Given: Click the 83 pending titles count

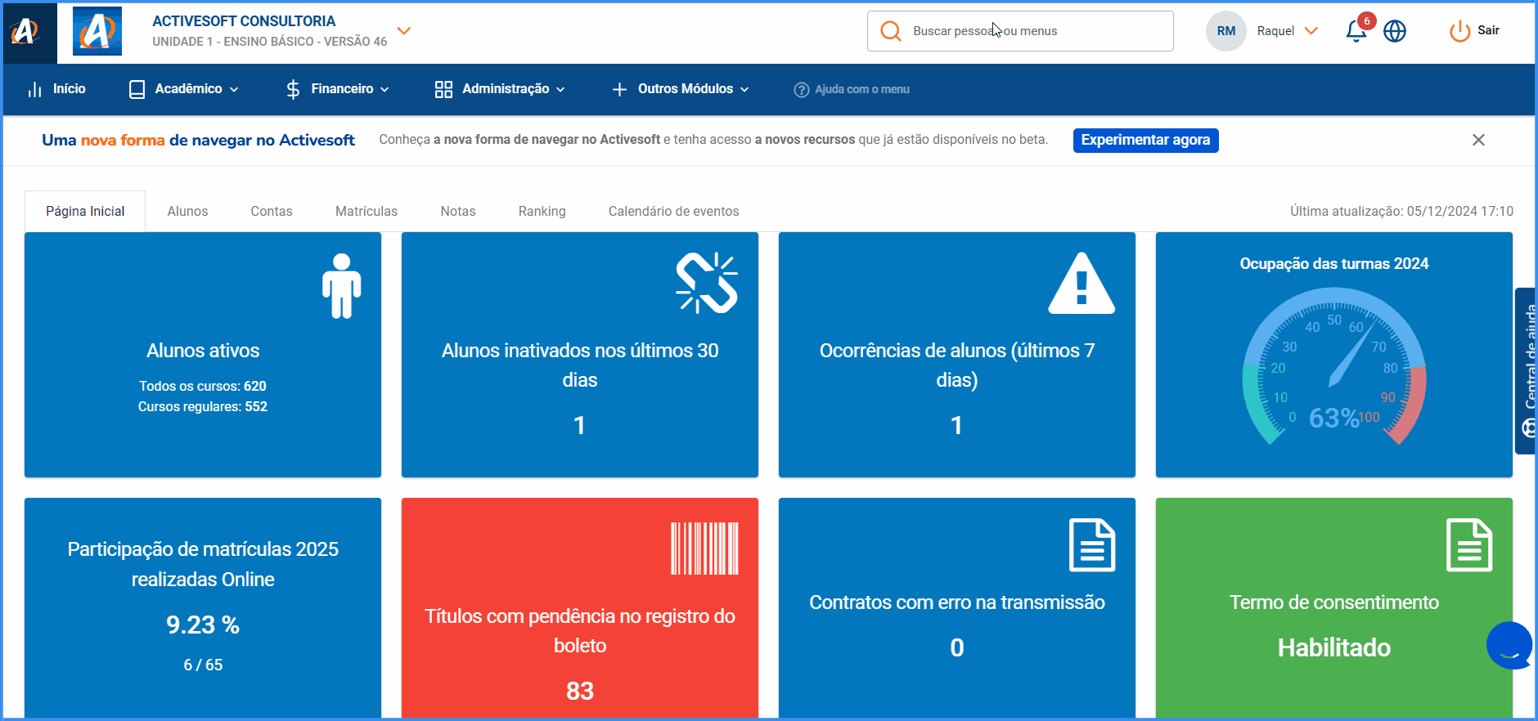Looking at the screenshot, I should coord(580,692).
